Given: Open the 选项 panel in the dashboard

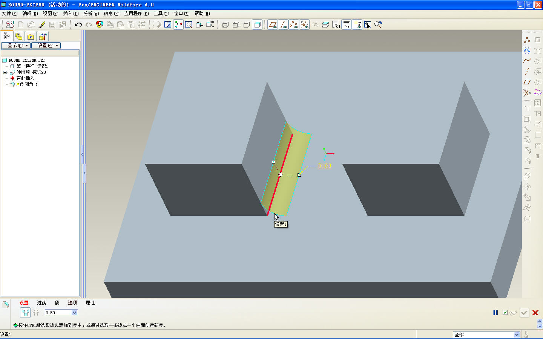Looking at the screenshot, I should click(72, 303).
